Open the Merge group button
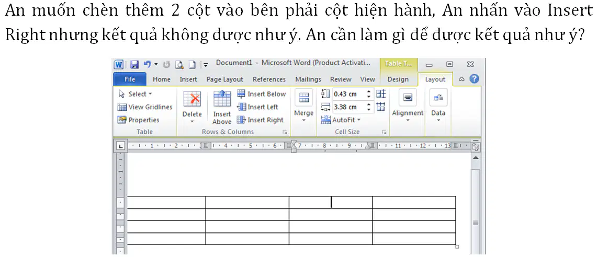Viewport: 597px width, 257px height. coord(304,106)
